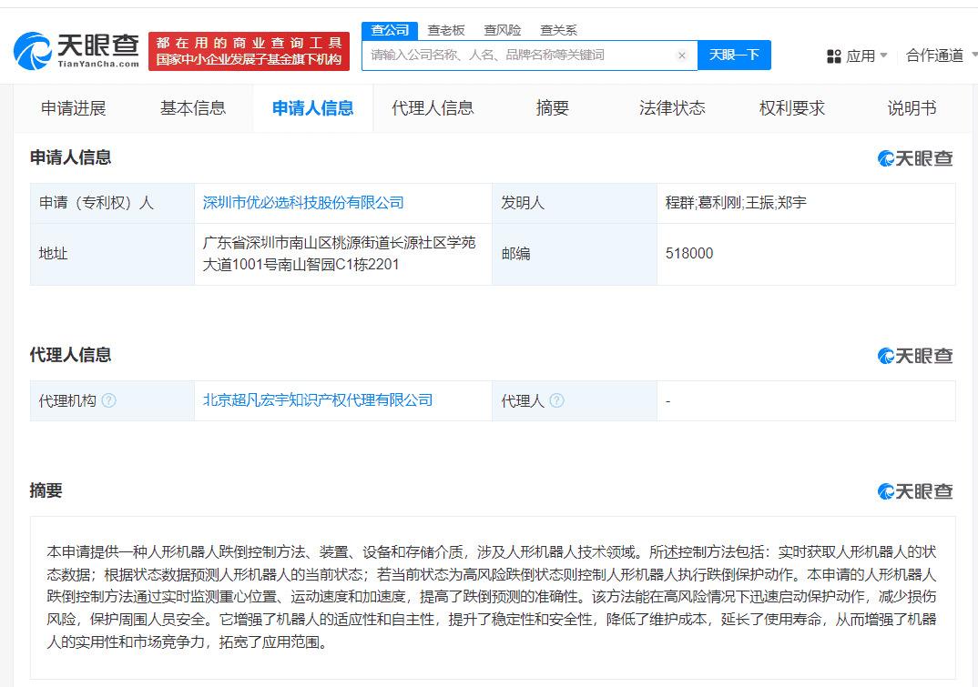Open the 法律状态 tab
This screenshot has width=978, height=687.
[672, 108]
